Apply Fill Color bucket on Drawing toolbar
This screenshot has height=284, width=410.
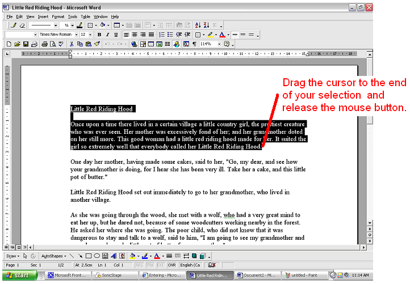point(132,256)
